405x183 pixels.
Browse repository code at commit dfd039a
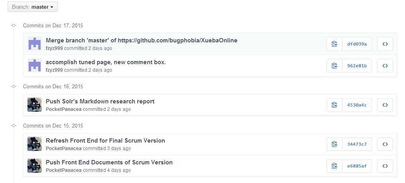pos(385,44)
